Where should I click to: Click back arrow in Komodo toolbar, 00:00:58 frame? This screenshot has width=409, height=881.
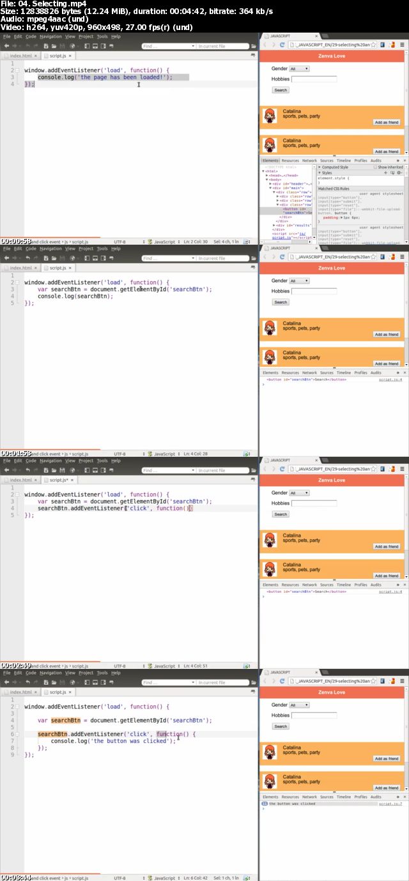(6, 46)
